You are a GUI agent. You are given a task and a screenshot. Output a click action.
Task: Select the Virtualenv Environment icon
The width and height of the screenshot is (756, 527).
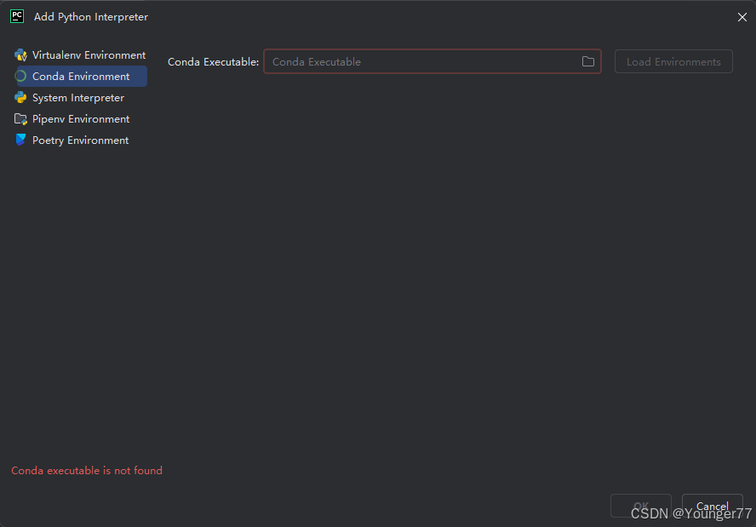[20, 54]
